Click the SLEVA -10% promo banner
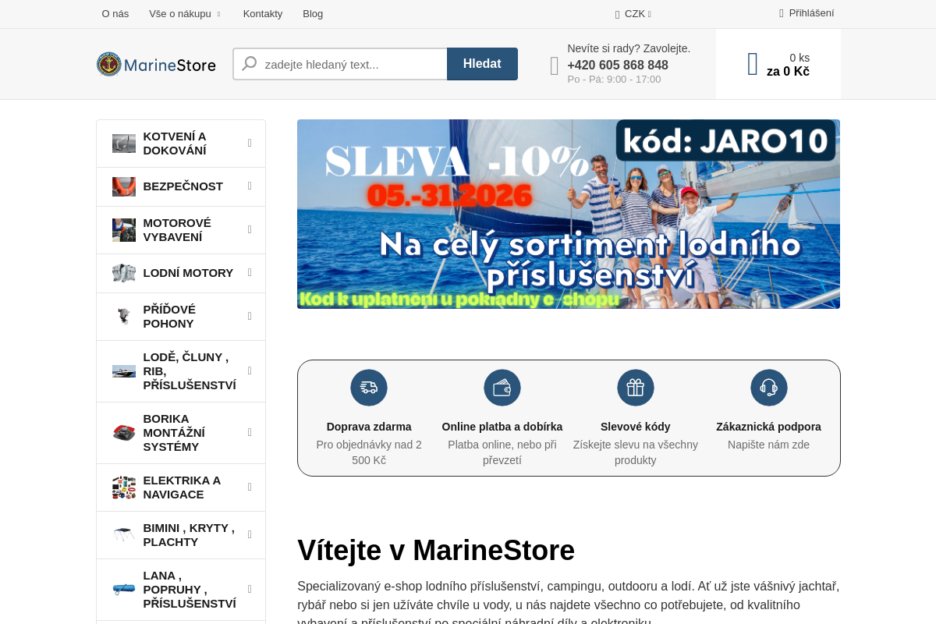This screenshot has height=624, width=936. tap(569, 214)
